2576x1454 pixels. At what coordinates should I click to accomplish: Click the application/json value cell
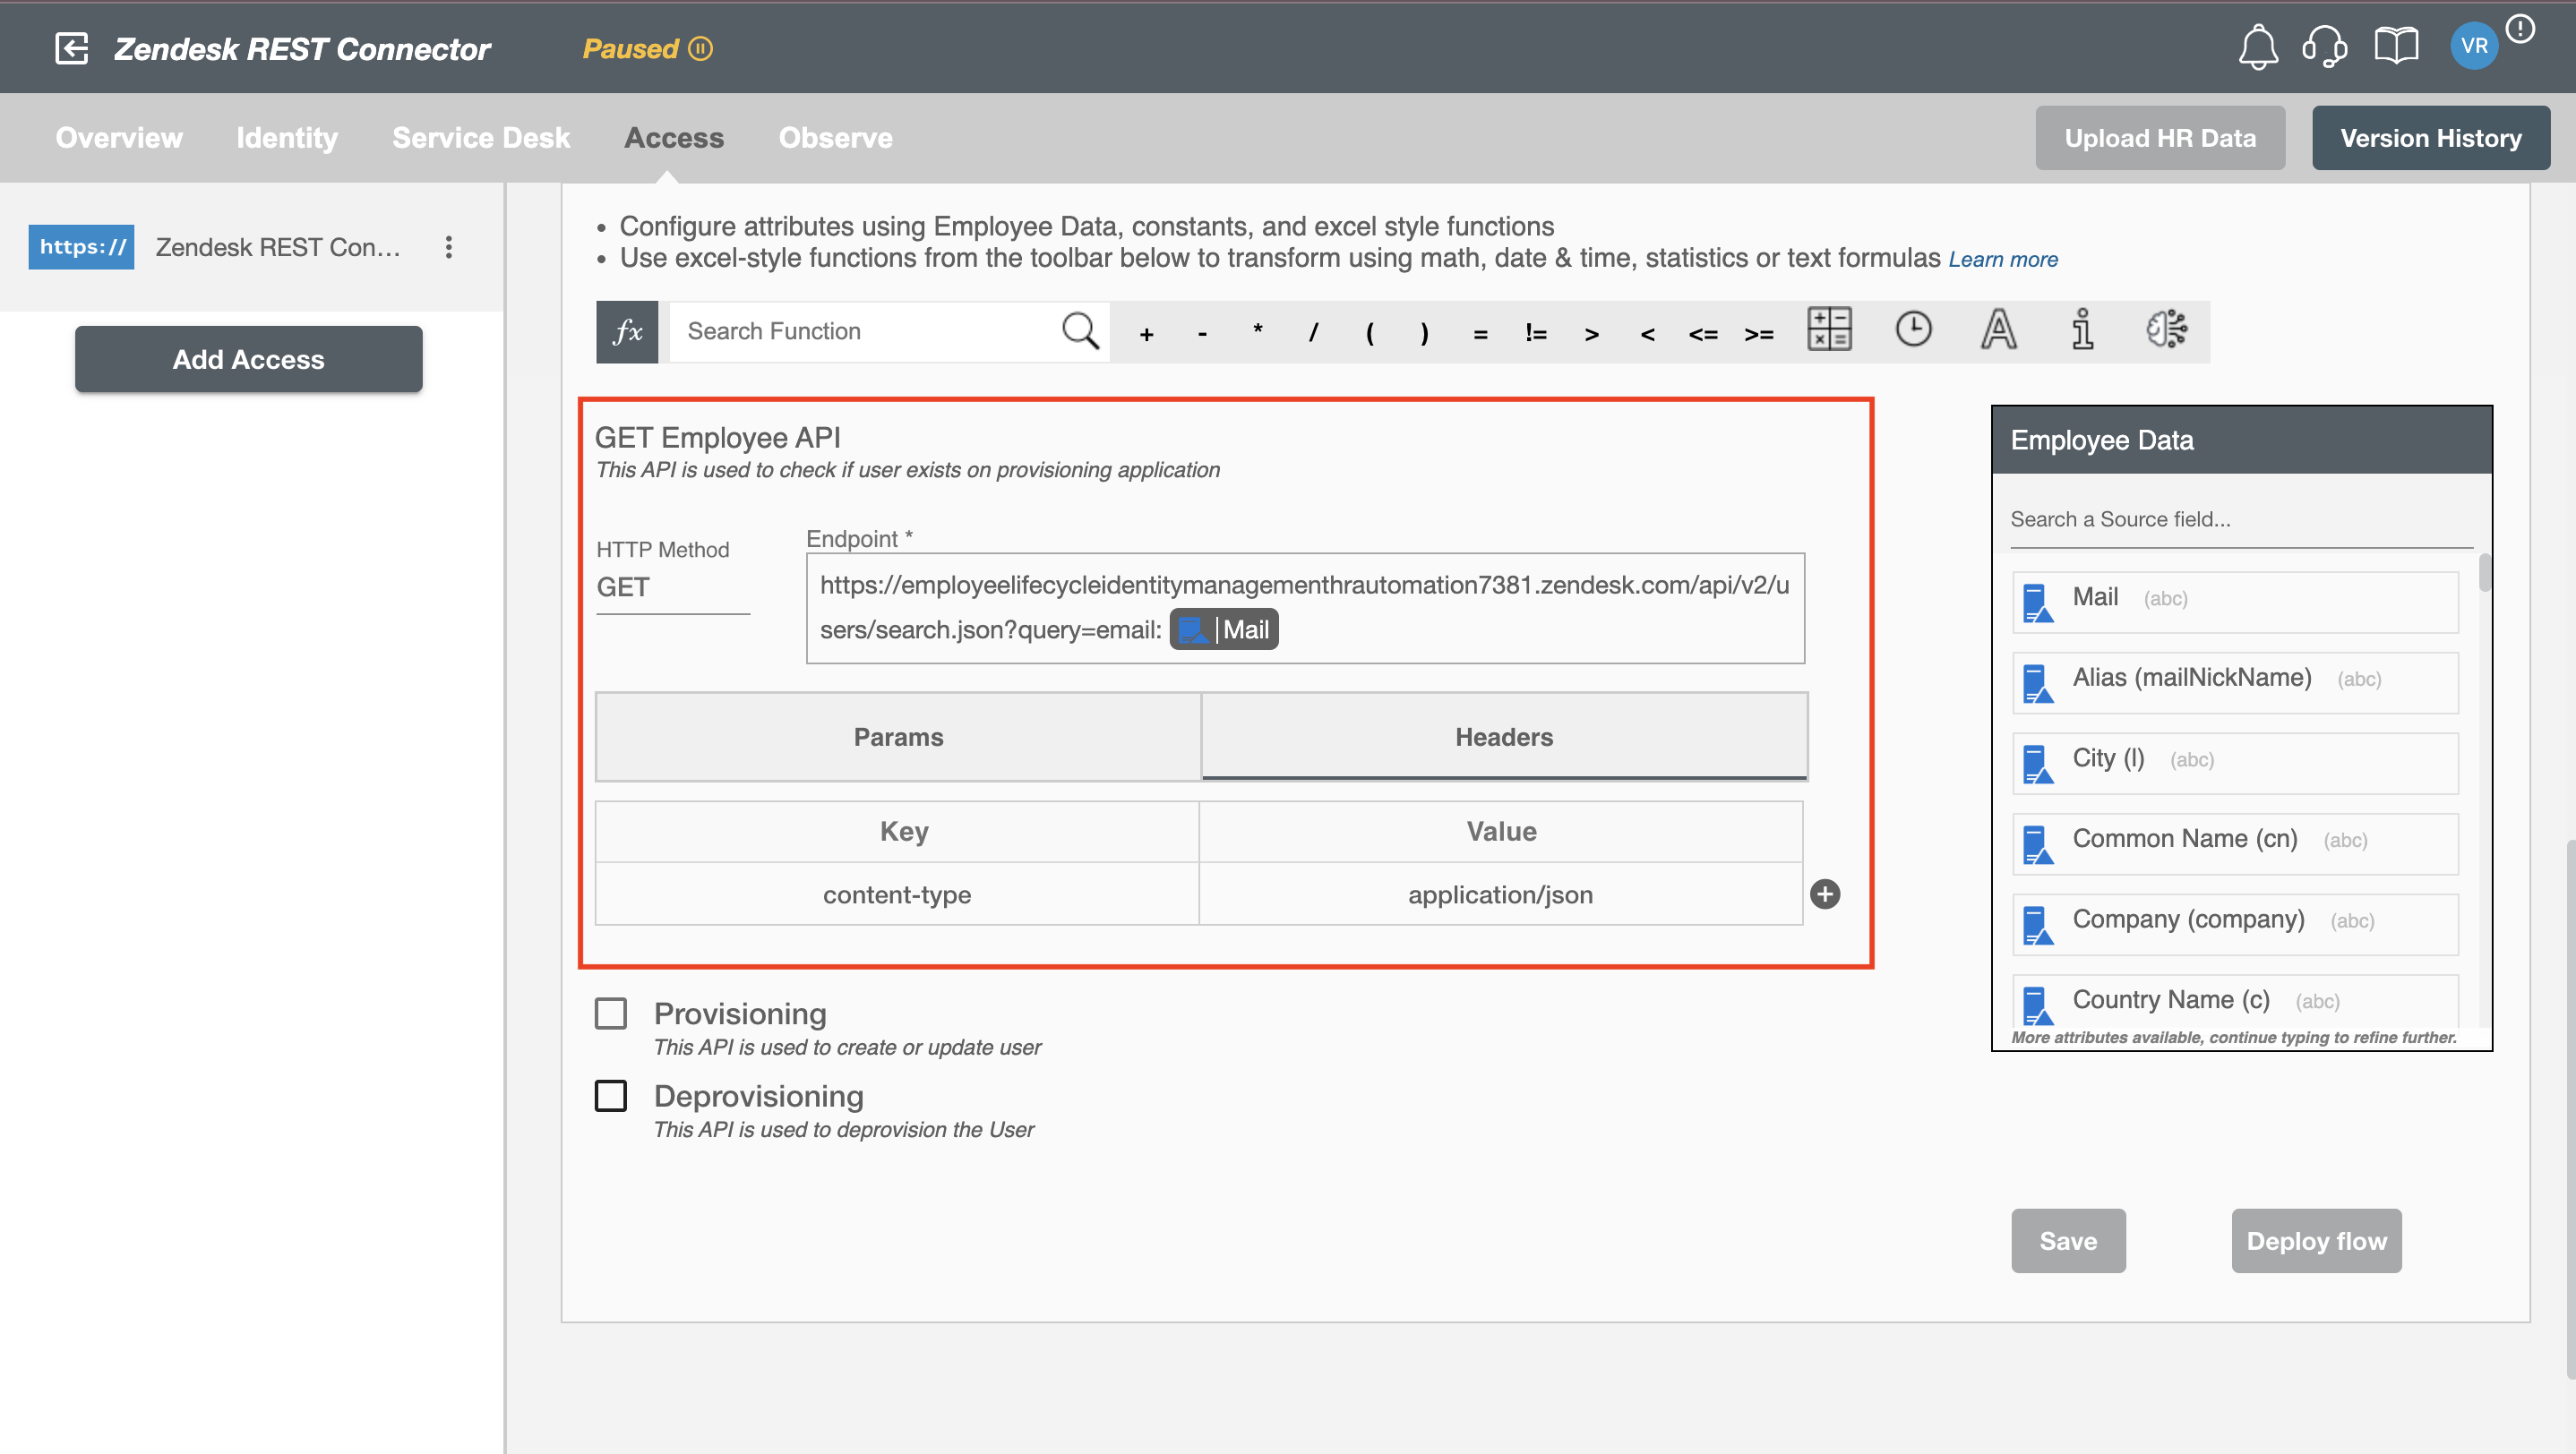1500,894
